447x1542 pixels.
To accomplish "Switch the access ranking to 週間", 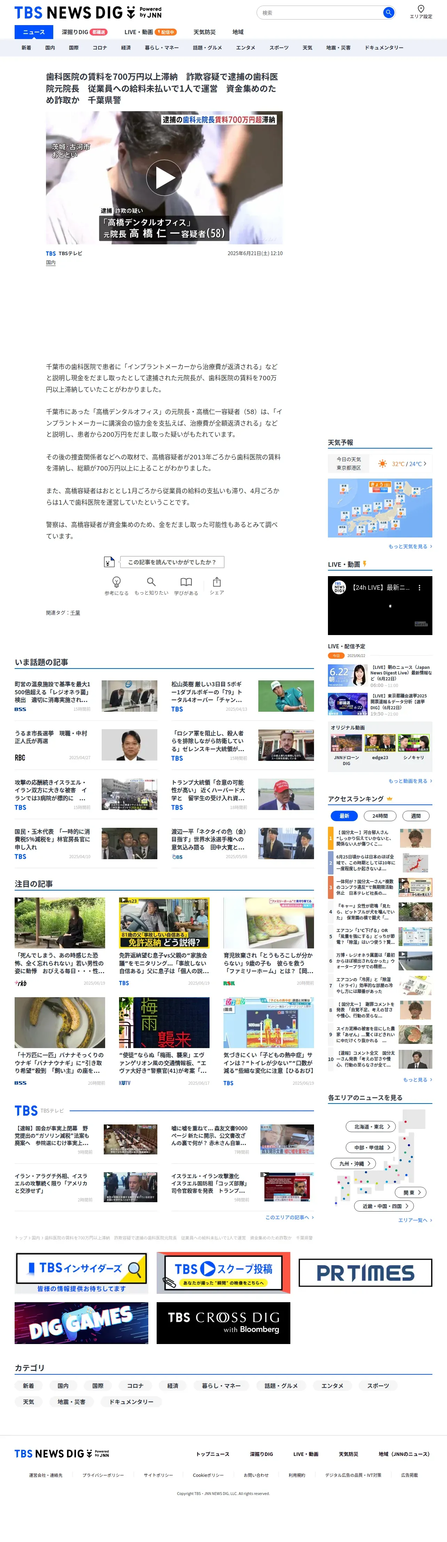I will [416, 816].
